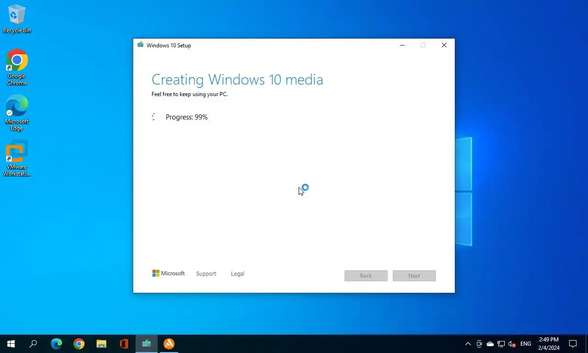Click the Progress: 99% text
The height and width of the screenshot is (353, 588).
coord(187,117)
